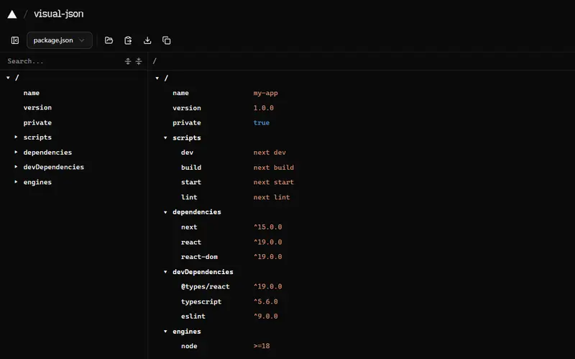Viewport: 575px width, 359px height.
Task: Select the private key in main editor
Action: (x=187, y=122)
